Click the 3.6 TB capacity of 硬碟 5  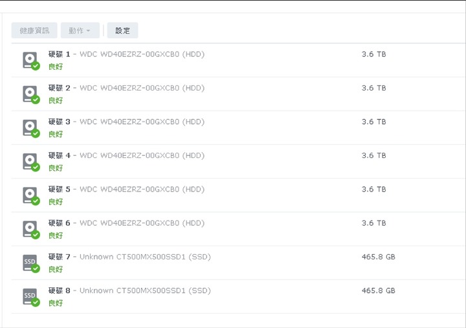pos(373,190)
